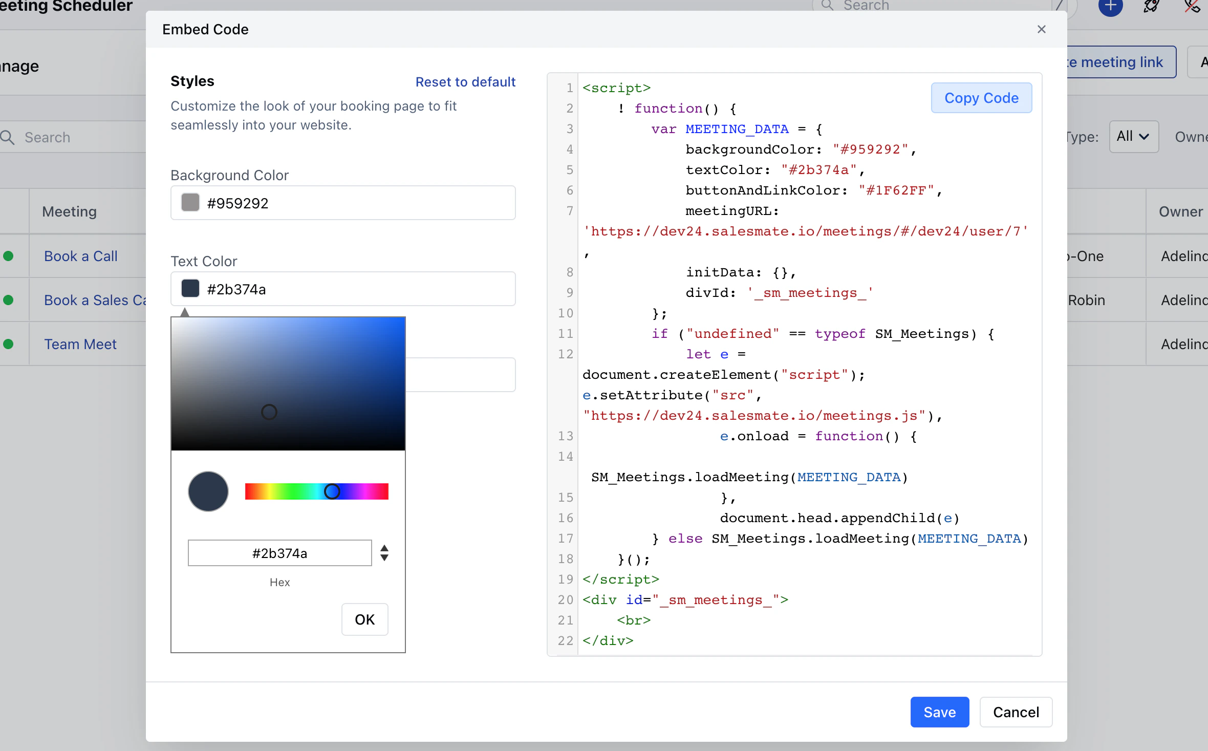Confirm color with the OK button
The width and height of the screenshot is (1208, 751).
[x=365, y=619]
